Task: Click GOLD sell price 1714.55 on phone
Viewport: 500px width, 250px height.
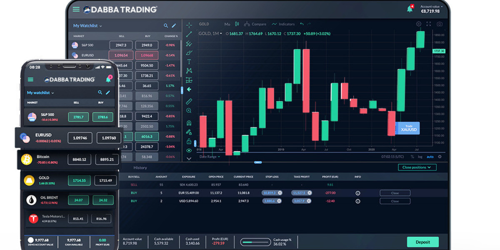Action: (79, 180)
